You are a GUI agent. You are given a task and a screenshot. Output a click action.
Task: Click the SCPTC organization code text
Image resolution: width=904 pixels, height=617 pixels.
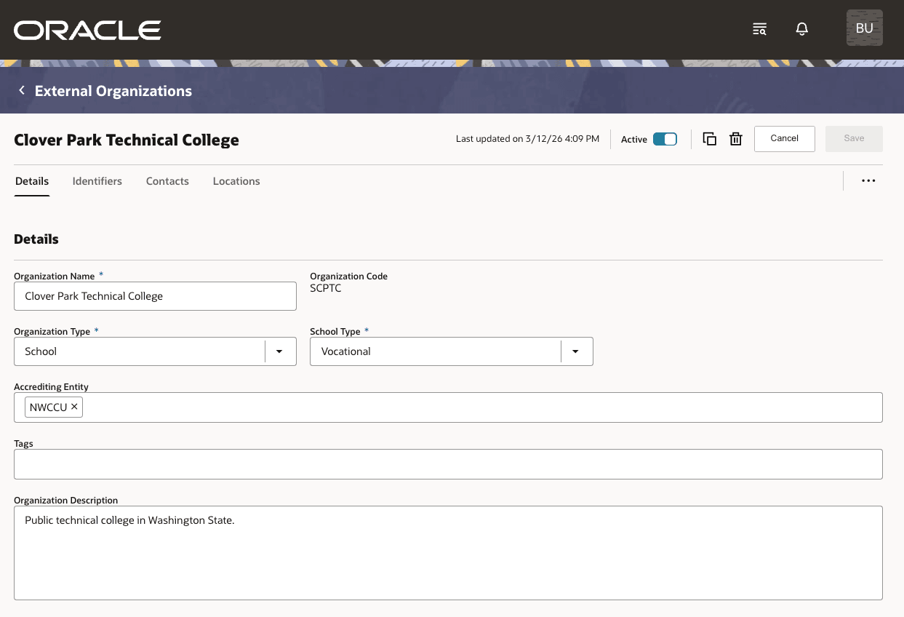click(x=326, y=288)
